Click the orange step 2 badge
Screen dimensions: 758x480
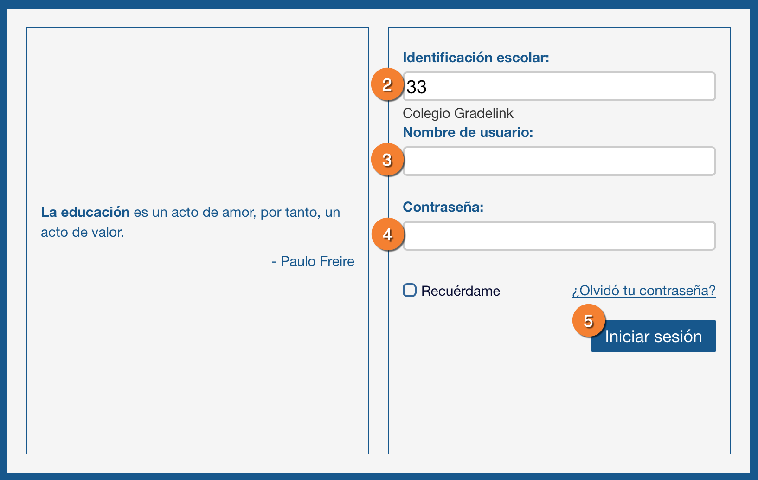(x=387, y=84)
